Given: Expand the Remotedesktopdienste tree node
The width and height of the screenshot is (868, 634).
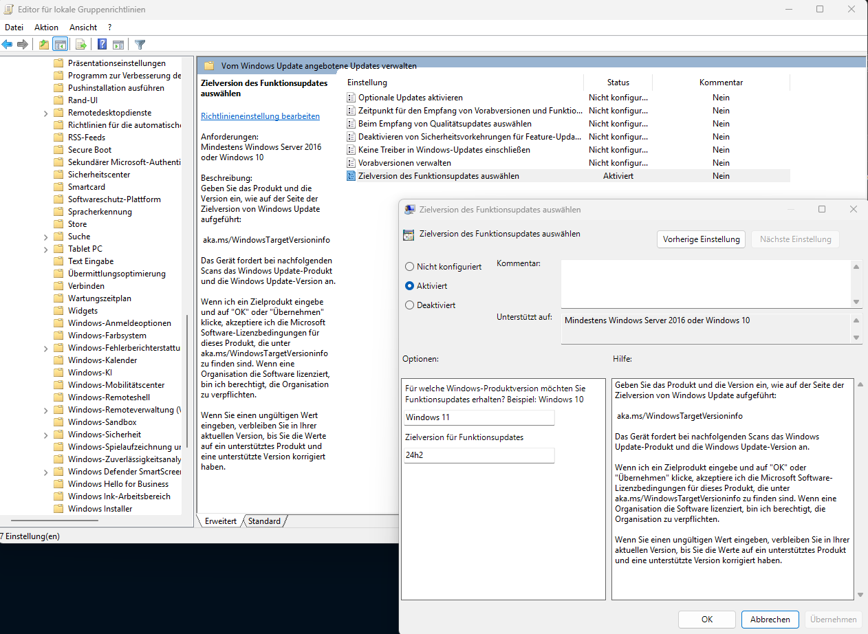Looking at the screenshot, I should [45, 113].
